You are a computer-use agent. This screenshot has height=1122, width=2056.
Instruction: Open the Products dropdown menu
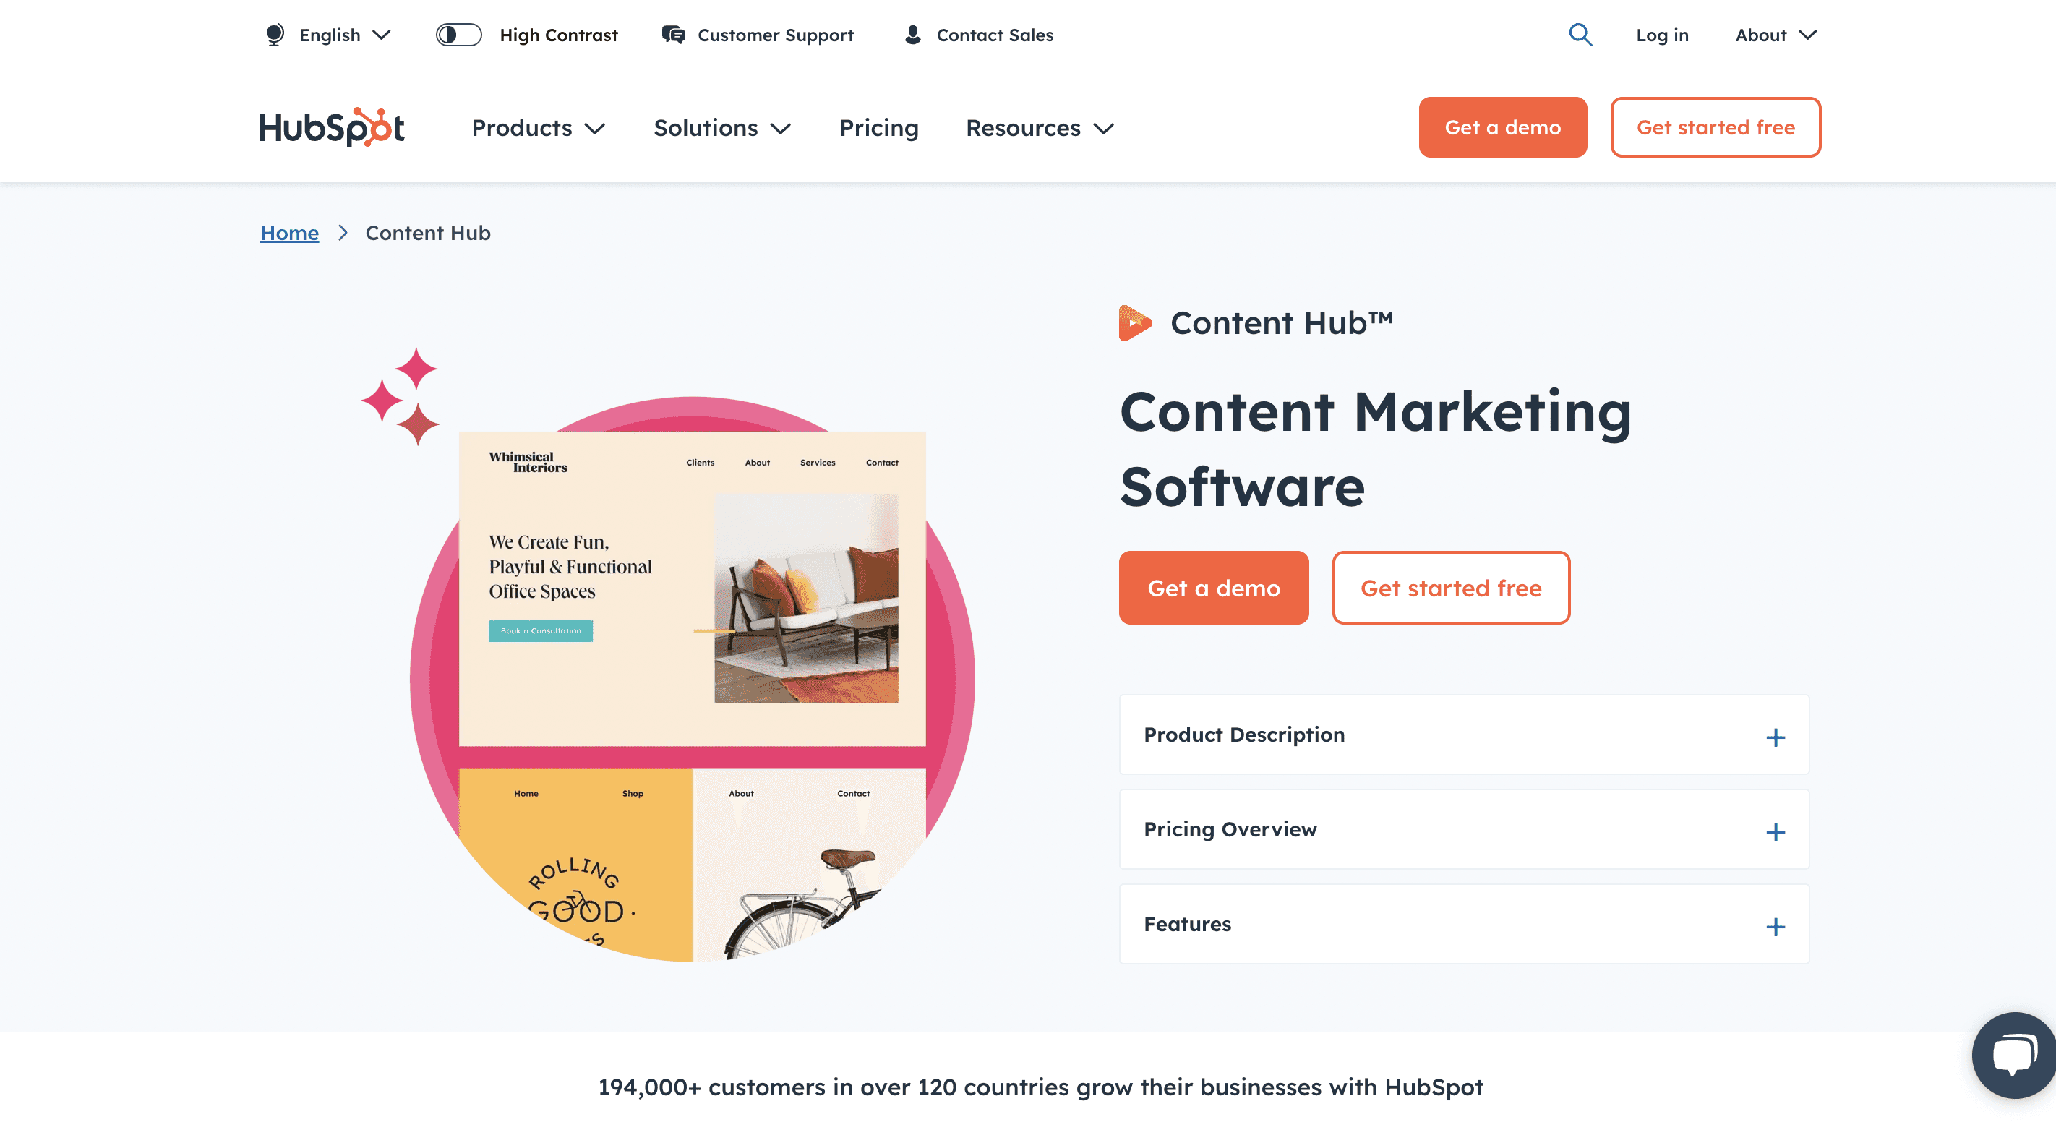537,127
